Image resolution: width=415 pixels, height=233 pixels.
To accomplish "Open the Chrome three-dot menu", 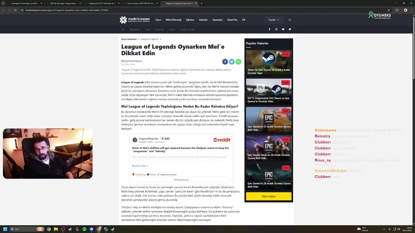I will tap(411, 10).
